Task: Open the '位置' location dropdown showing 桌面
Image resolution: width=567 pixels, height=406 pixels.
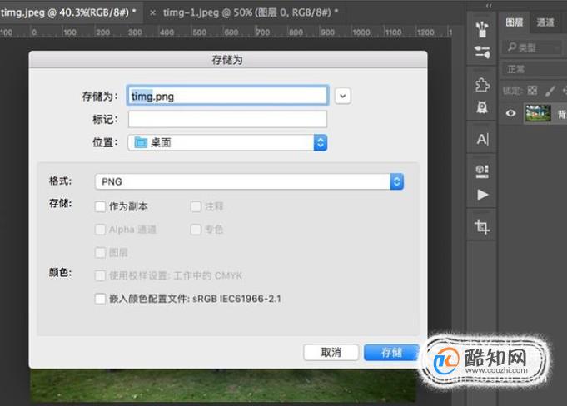Action: coord(227,142)
